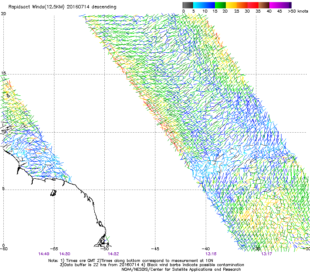Click the longitude axis label '-50'
The height and width of the screenshot is (272, 310).
[105, 249]
